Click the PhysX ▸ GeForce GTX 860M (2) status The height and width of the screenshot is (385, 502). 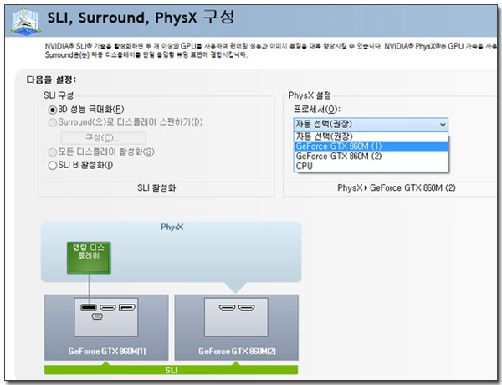click(x=397, y=188)
